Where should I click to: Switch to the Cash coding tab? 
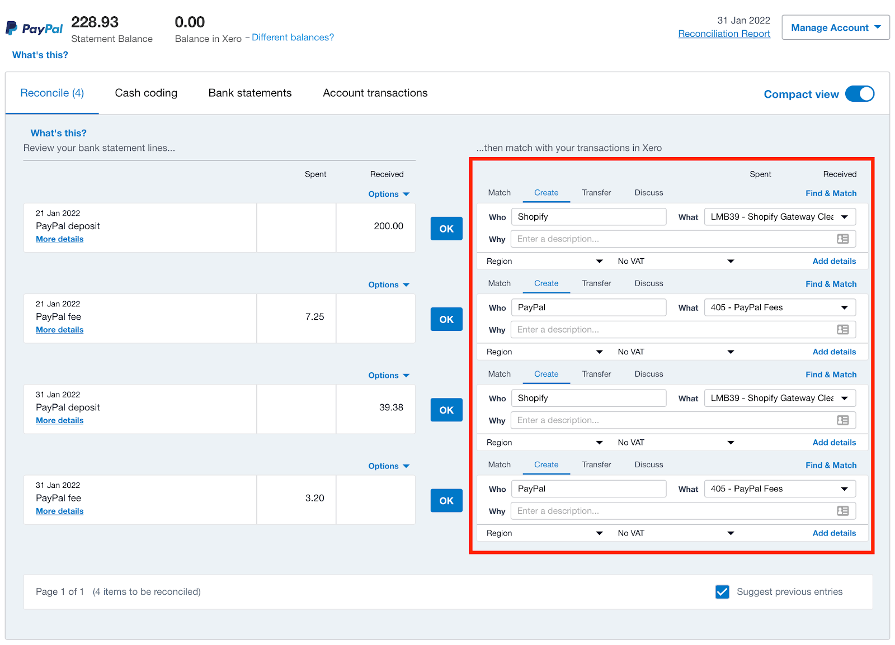click(x=145, y=93)
